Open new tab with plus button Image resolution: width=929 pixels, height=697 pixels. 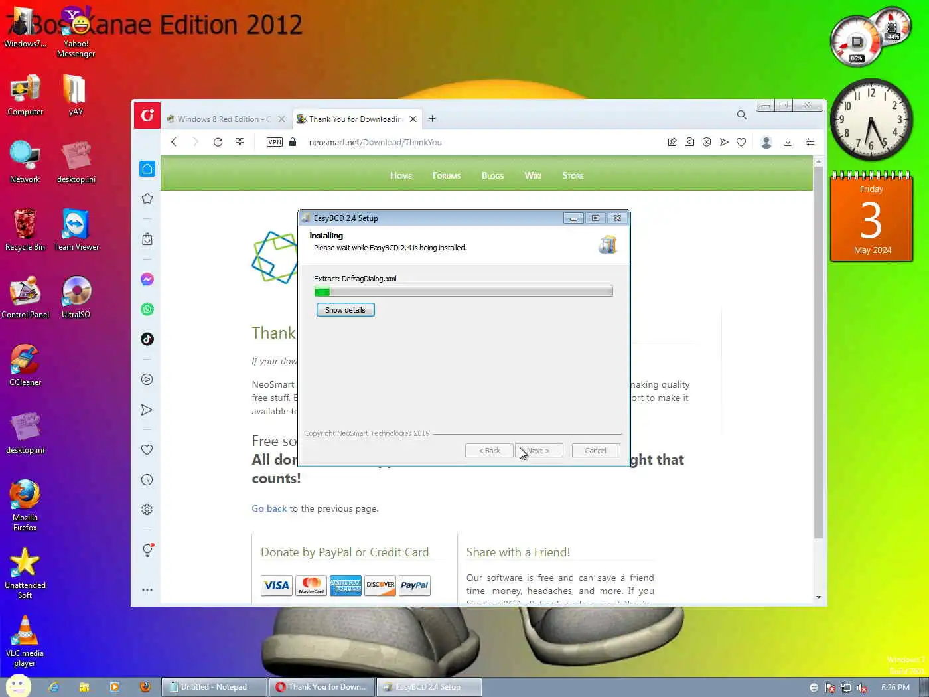[x=432, y=119]
